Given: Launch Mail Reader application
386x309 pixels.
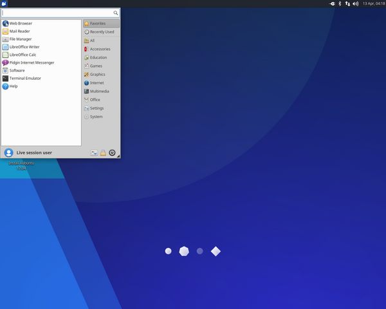Looking at the screenshot, I should point(19,31).
